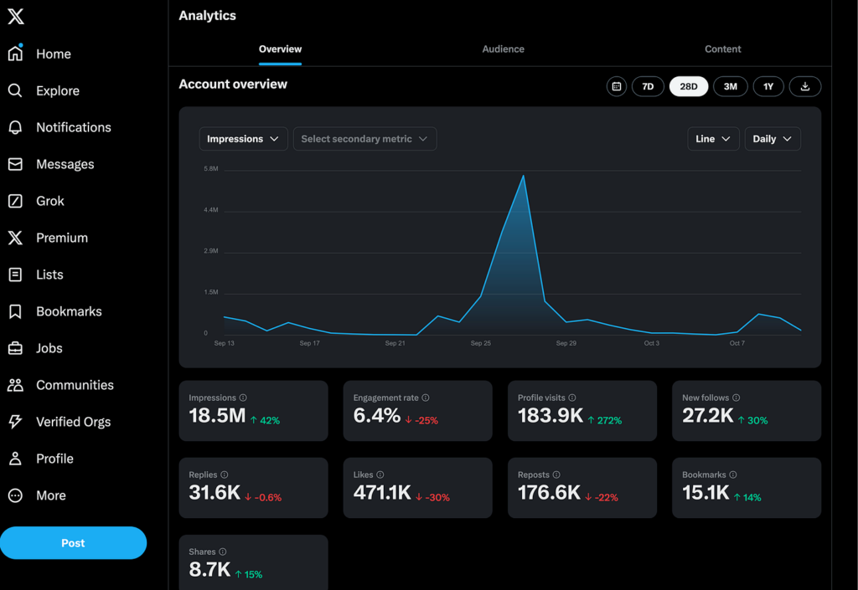858x590 pixels.
Task: Click the download data icon
Action: [805, 86]
